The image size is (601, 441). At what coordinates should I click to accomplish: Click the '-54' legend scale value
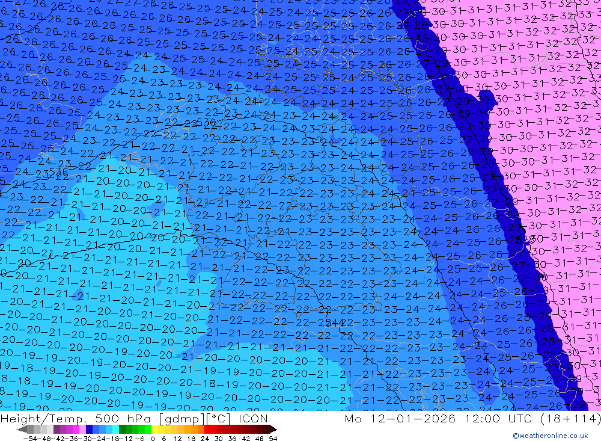tap(30, 439)
